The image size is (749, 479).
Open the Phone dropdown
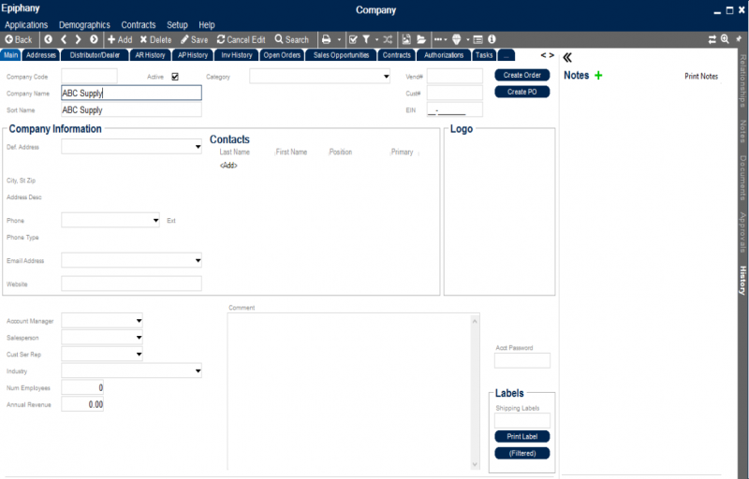[x=155, y=221]
